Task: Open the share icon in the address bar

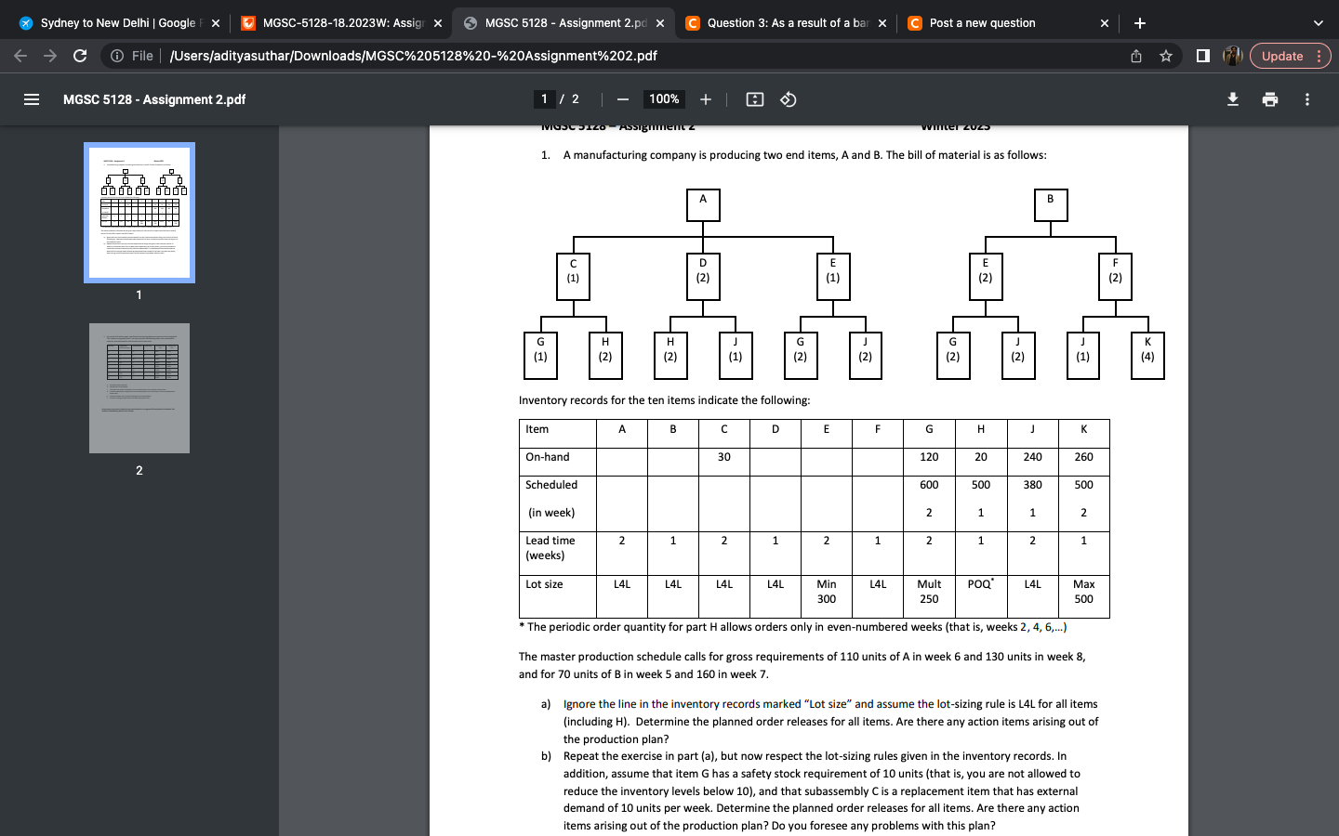Action: coord(1134,56)
